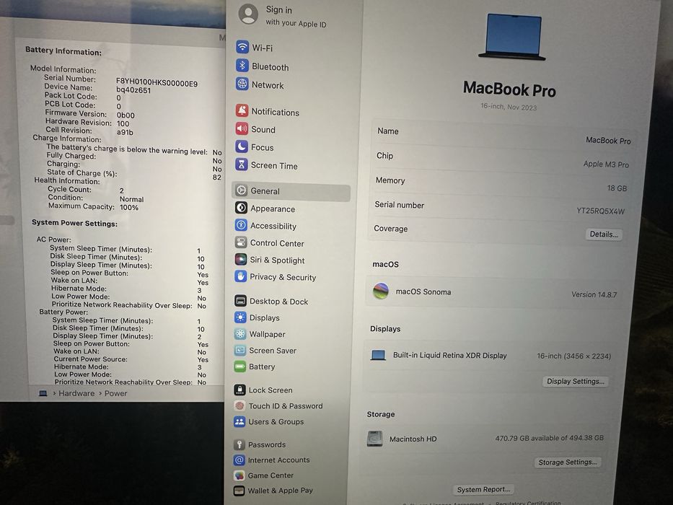This screenshot has height=505, width=673.
Task: Click Battery Information heading
Action: click(63, 51)
